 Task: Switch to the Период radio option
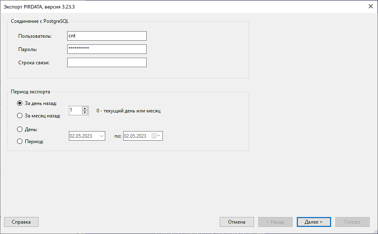(x=19, y=141)
